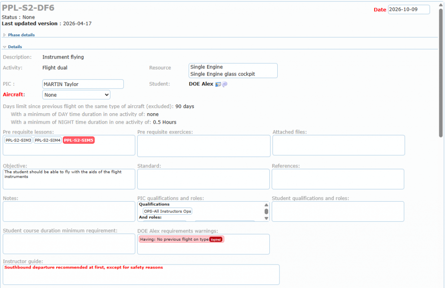The height and width of the screenshot is (288, 445).
Task: Click the '90 days' limit value
Action: [185, 106]
